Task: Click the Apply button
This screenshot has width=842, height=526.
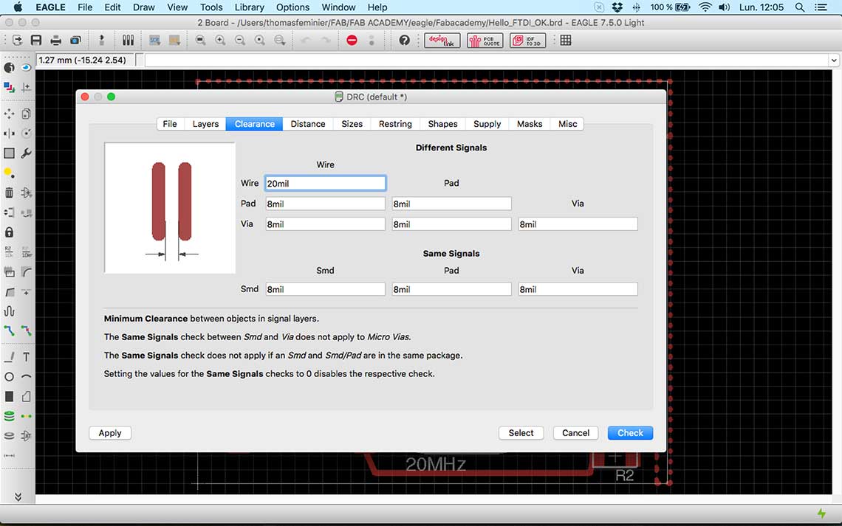Action: (x=110, y=433)
